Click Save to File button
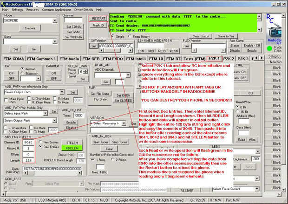This screenshot has height=204, width=288. 226,36
